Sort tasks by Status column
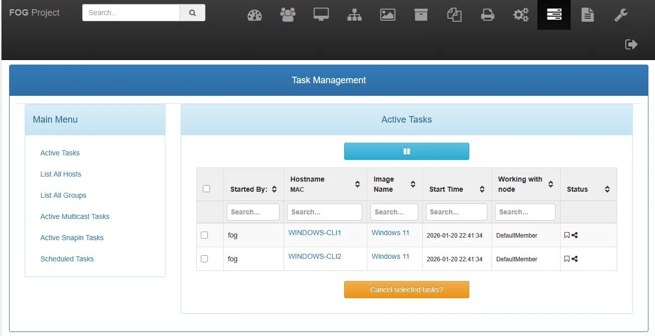Screen dimensions: 655x336 (x=588, y=189)
